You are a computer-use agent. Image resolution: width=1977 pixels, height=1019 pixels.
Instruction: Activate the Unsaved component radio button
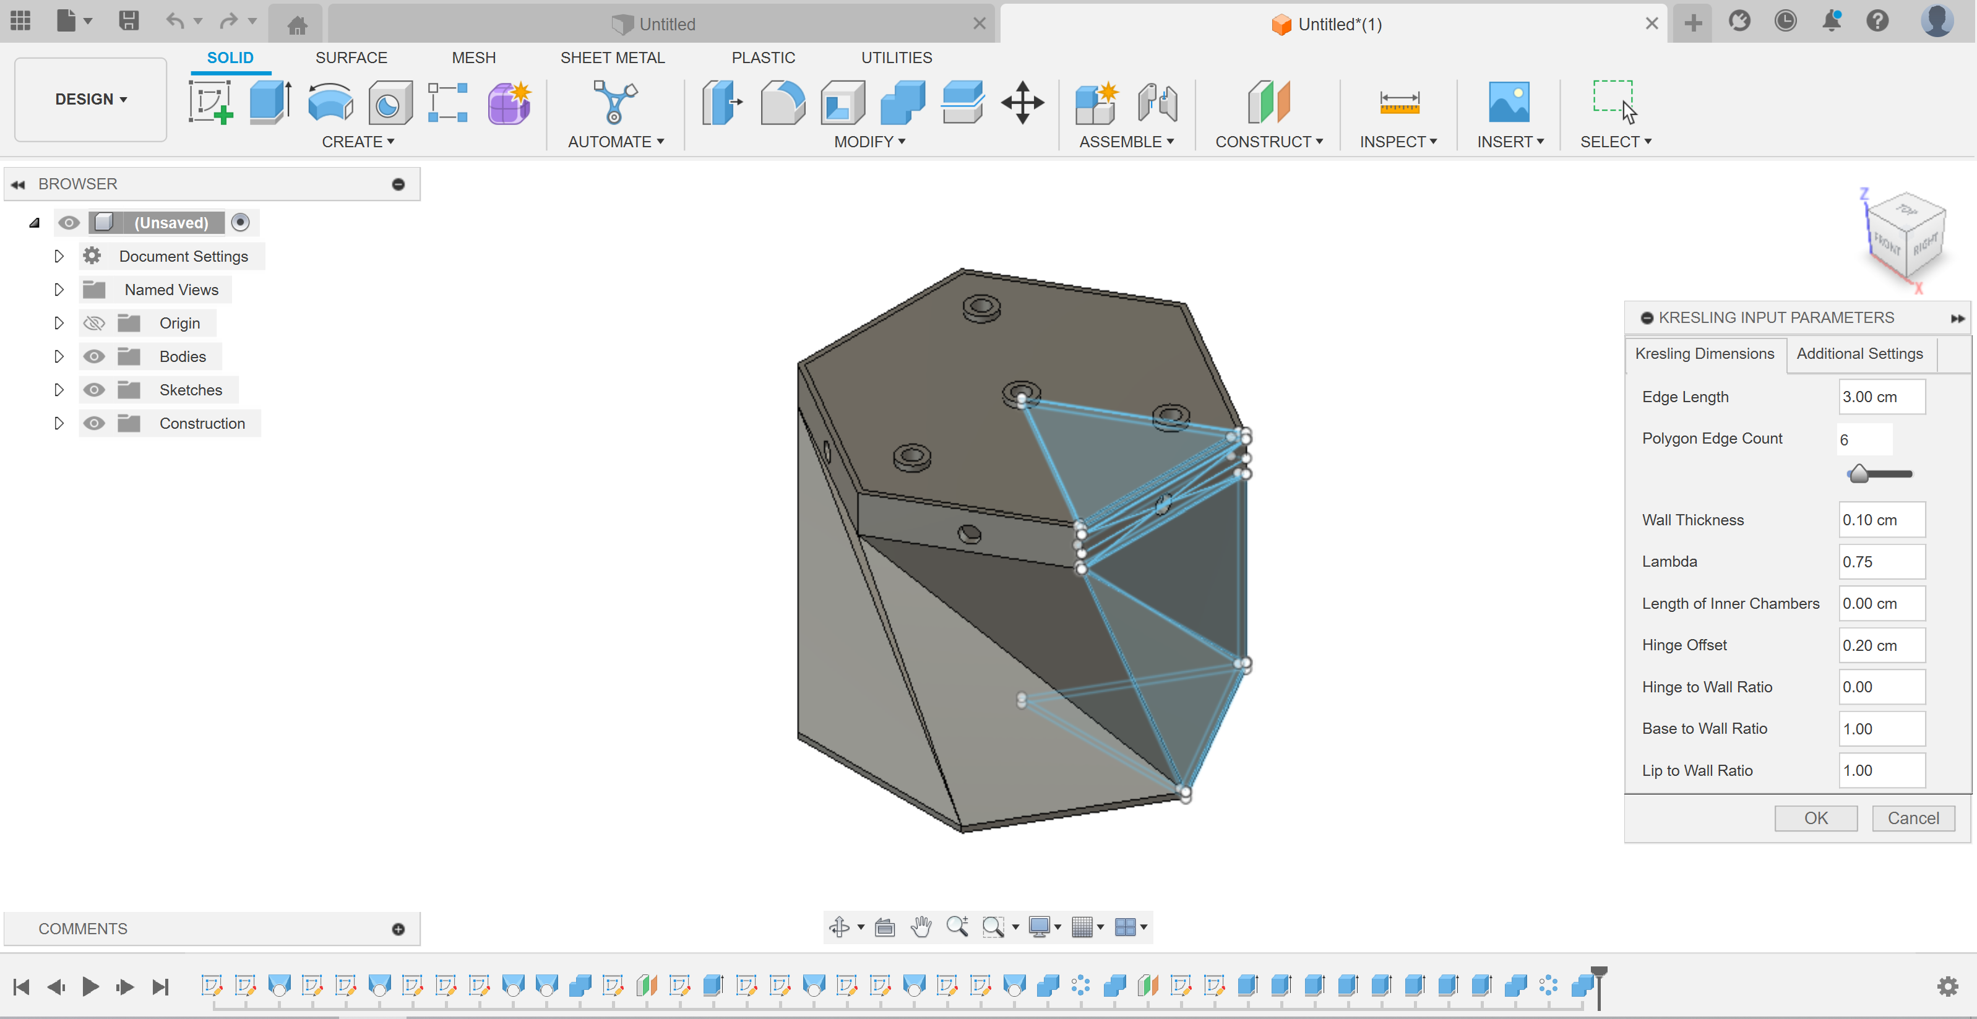(240, 223)
